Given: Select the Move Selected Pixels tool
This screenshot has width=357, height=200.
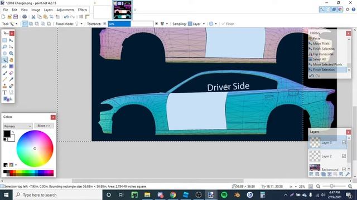Looking at the screenshot, I should coord(11,41).
